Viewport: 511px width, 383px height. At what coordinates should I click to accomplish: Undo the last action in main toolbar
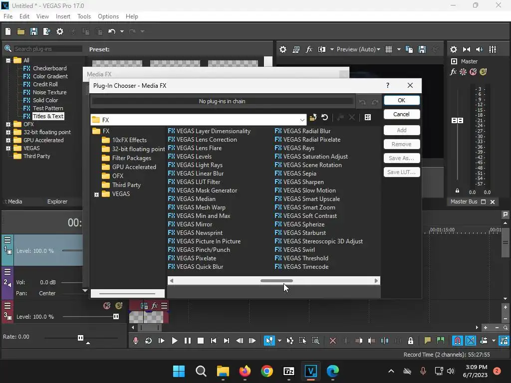click(x=112, y=31)
